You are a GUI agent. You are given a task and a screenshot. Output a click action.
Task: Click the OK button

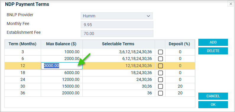tap(213, 105)
